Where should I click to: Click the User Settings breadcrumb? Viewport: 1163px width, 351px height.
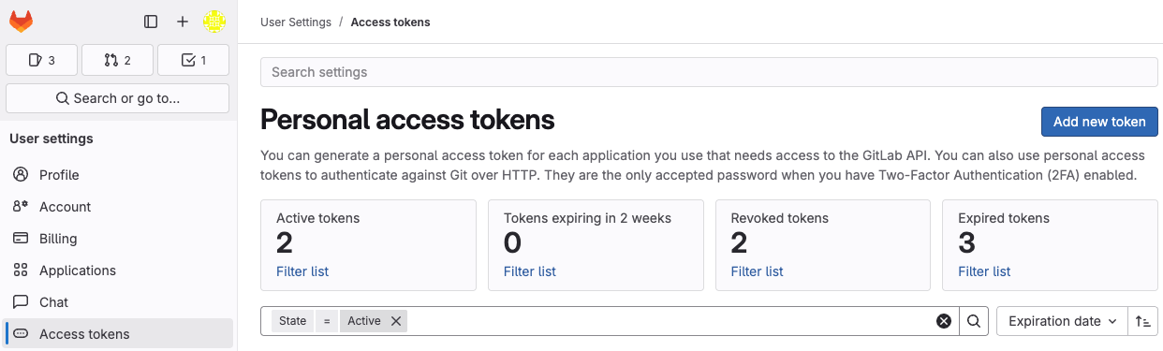point(296,22)
